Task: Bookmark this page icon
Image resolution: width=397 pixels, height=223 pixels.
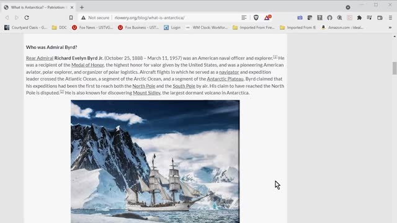Action: click(x=71, y=18)
